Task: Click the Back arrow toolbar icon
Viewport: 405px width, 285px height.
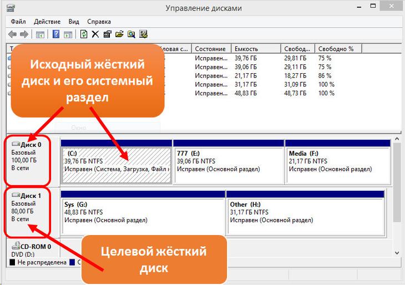Action: 12,34
